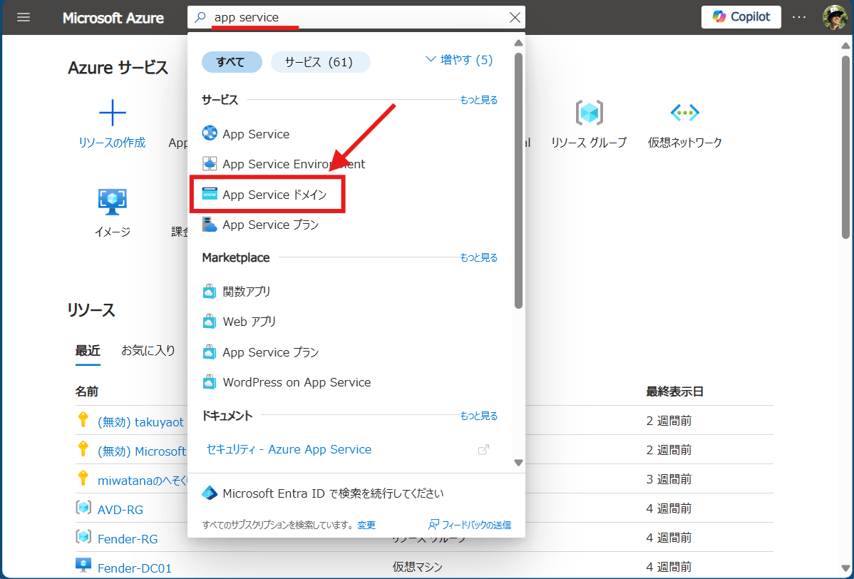
Task: Click the key icon beside miwatanaのへそく
Action: click(x=83, y=478)
